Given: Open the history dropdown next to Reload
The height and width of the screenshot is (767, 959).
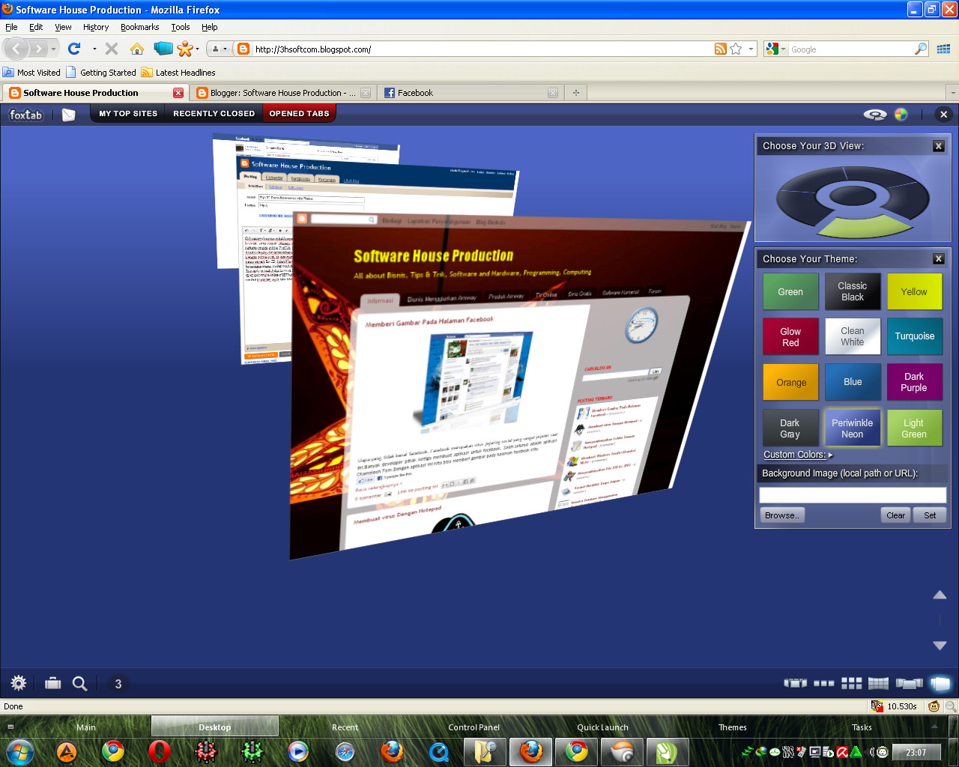Looking at the screenshot, I should (94, 49).
